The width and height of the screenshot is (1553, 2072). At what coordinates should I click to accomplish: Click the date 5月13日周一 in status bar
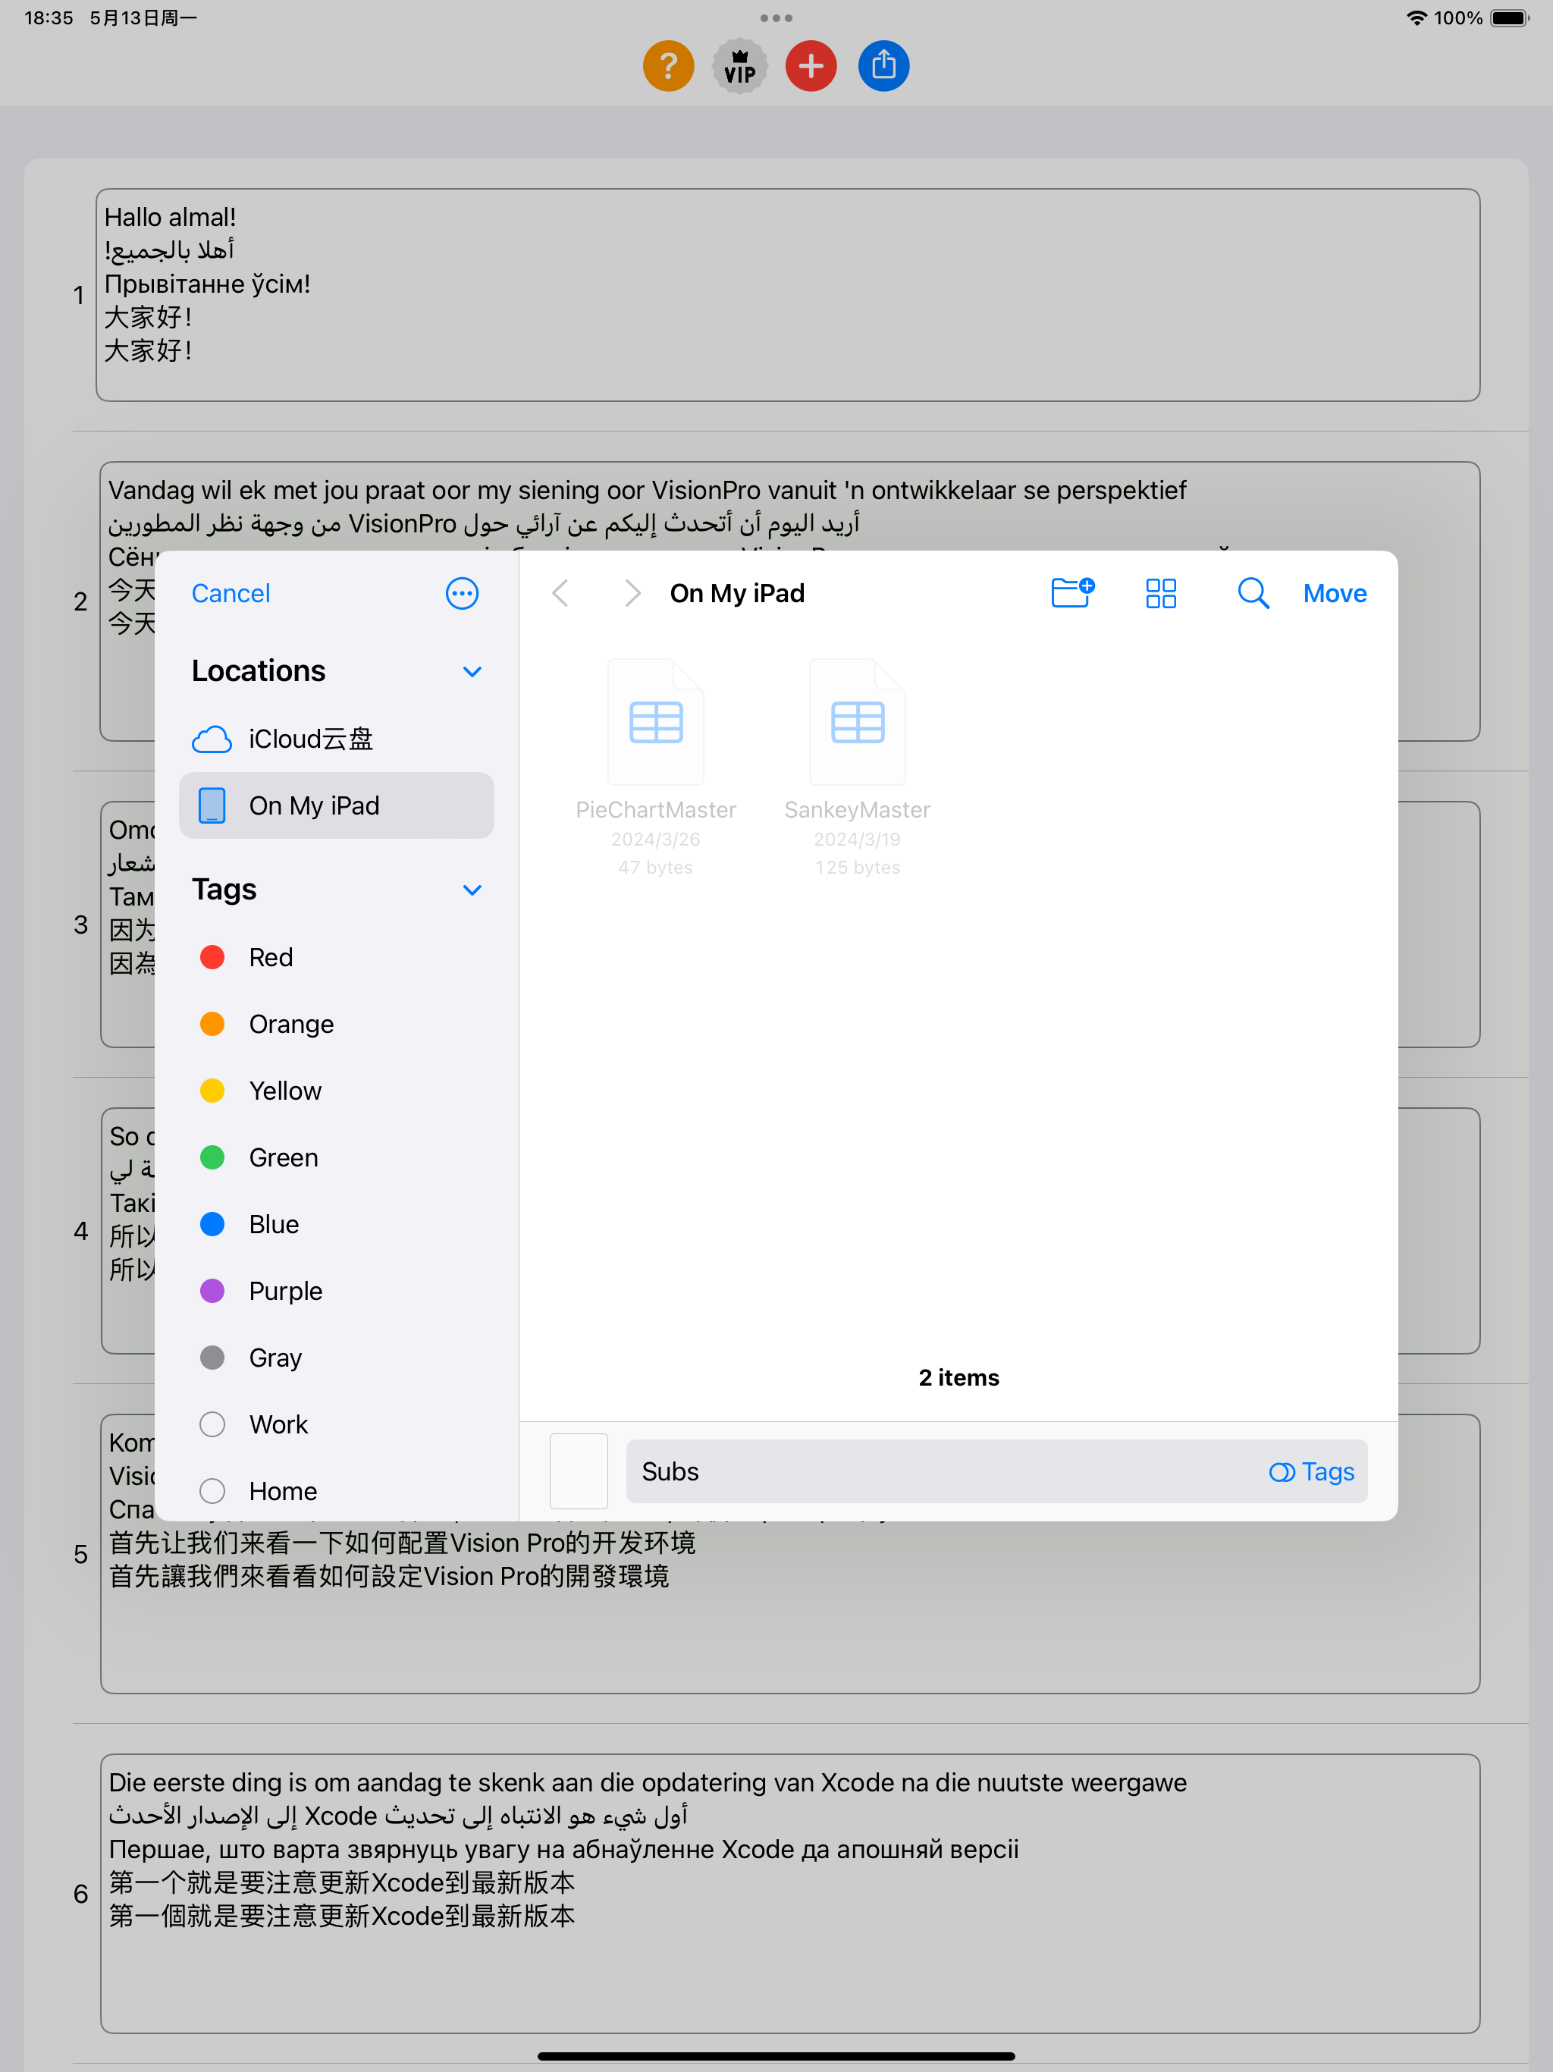[143, 17]
